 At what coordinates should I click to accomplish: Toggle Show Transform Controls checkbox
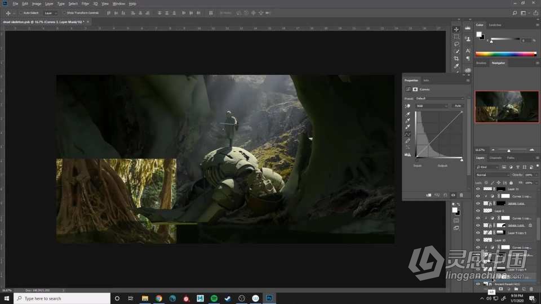(64, 13)
